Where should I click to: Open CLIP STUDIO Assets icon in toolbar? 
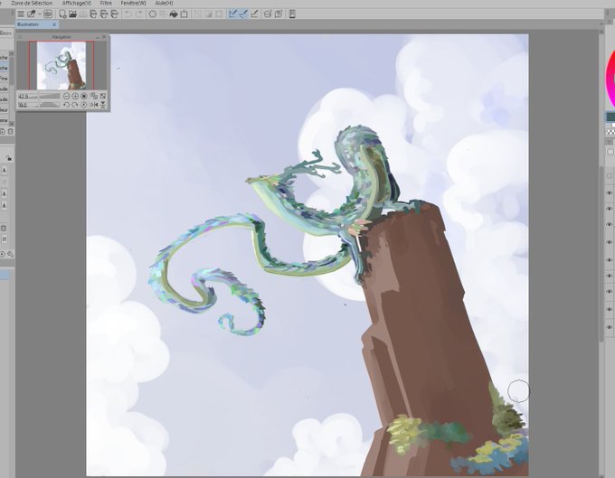(268, 14)
